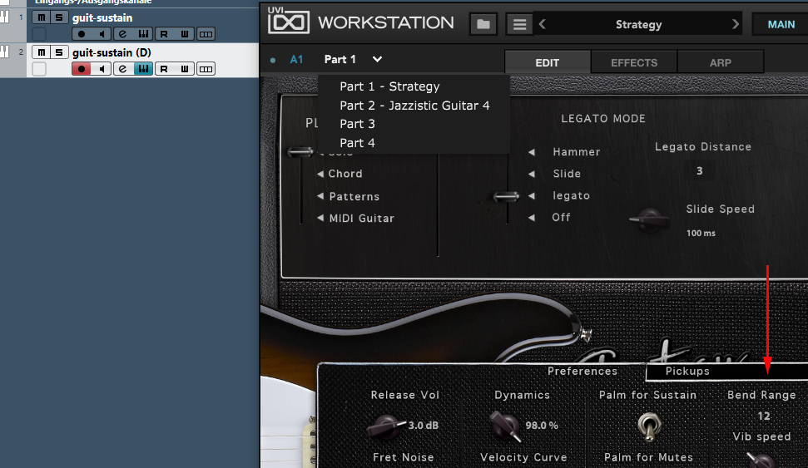
Task: Select the ARP tab
Action: point(721,62)
